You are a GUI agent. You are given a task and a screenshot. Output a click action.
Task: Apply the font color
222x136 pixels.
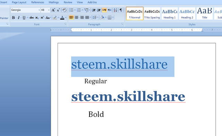point(62,18)
